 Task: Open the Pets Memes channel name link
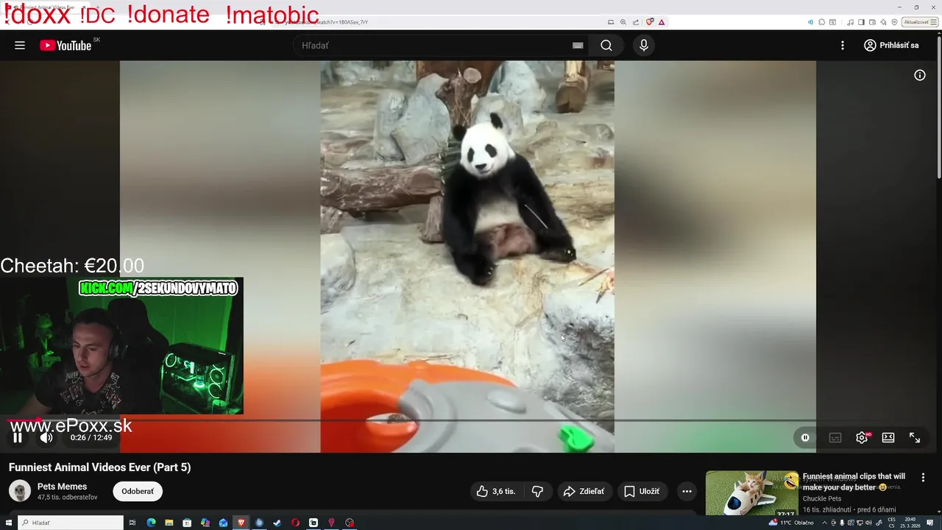click(x=62, y=487)
